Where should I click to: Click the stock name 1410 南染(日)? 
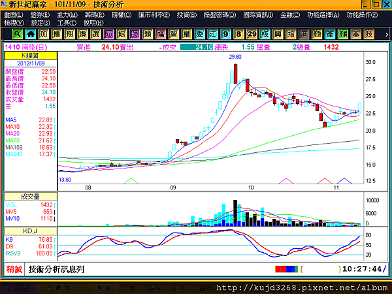(x=26, y=47)
